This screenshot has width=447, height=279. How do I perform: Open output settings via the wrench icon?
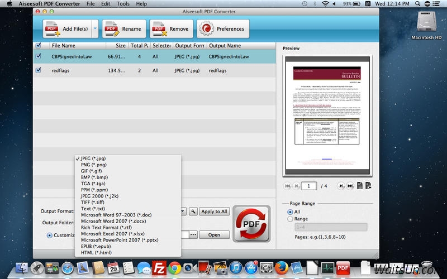[193, 211]
